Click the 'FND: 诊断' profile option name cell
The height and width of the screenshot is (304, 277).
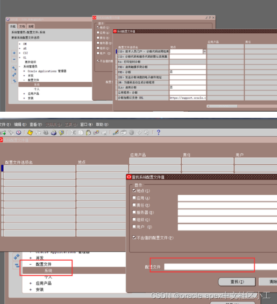coord(143,72)
